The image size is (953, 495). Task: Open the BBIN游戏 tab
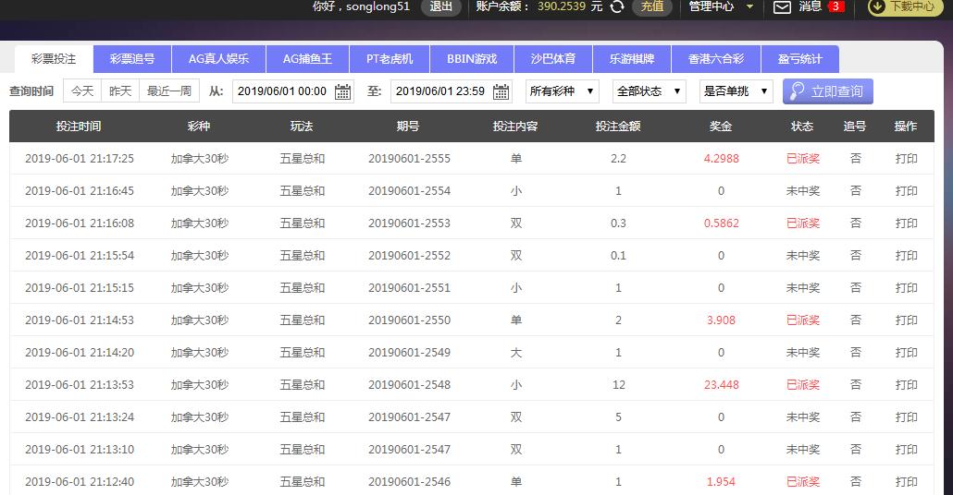point(472,59)
